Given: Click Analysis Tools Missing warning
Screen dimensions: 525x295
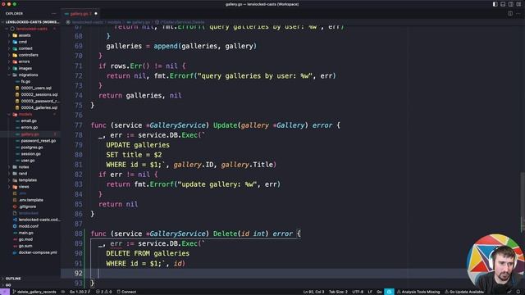Looking at the screenshot, I should [418, 292].
